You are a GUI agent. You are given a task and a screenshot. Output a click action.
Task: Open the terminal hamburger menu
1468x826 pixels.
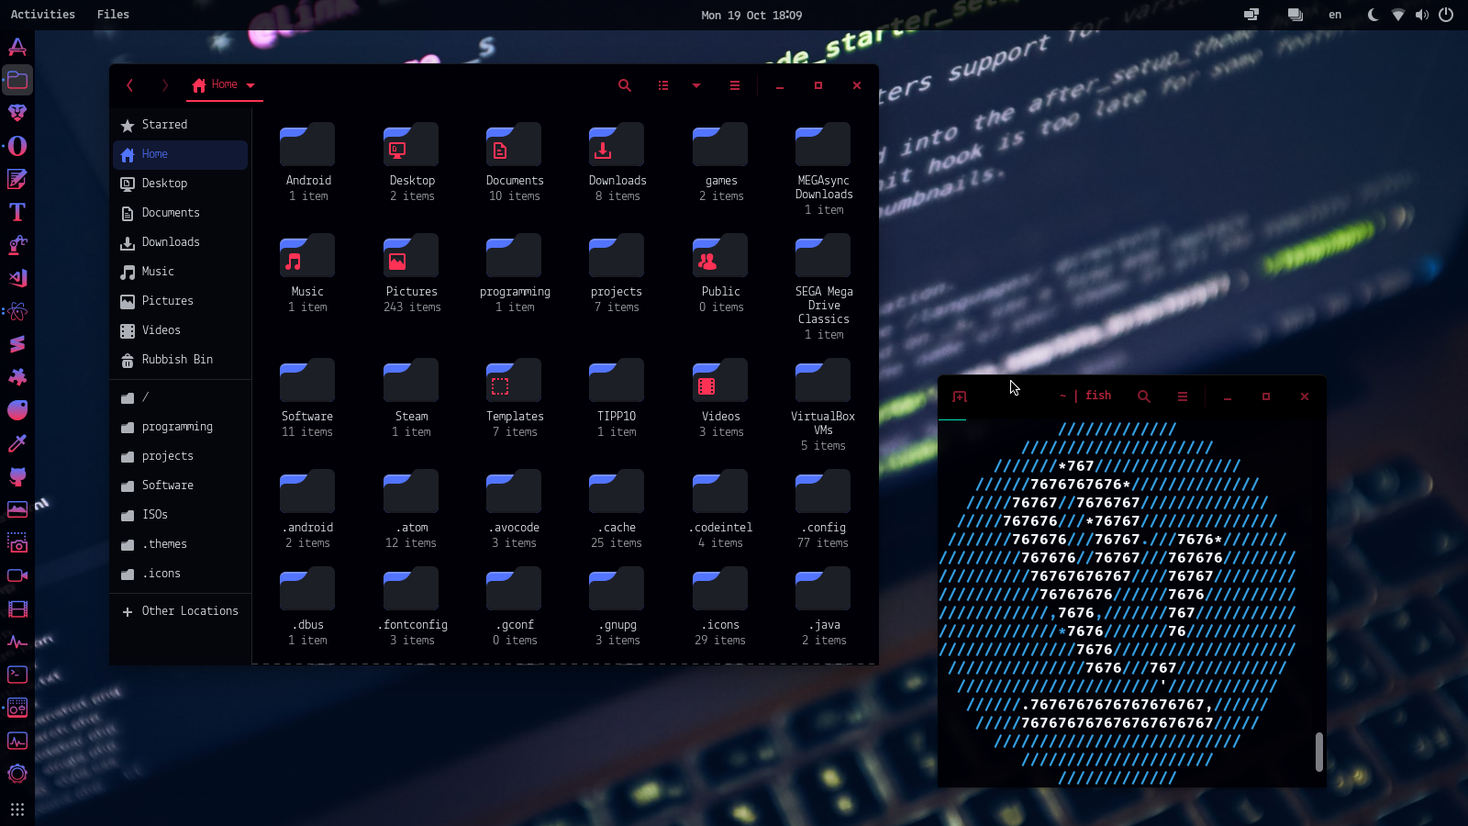pyautogui.click(x=1183, y=396)
